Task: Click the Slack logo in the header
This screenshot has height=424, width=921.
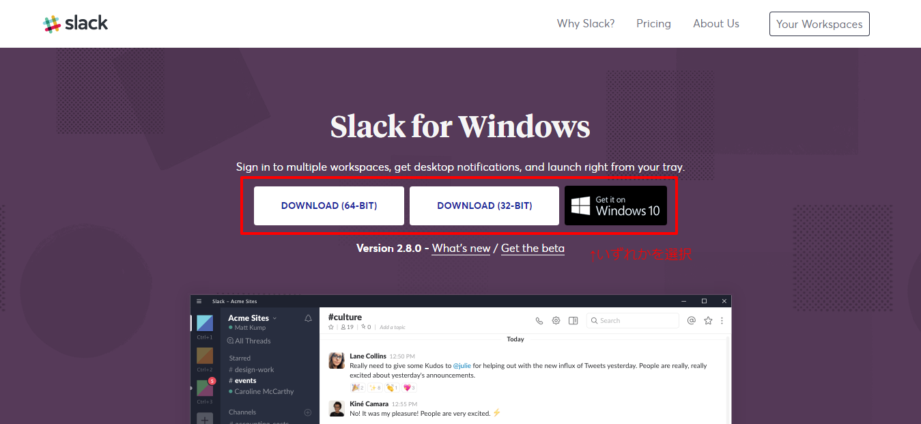Action: 75,23
